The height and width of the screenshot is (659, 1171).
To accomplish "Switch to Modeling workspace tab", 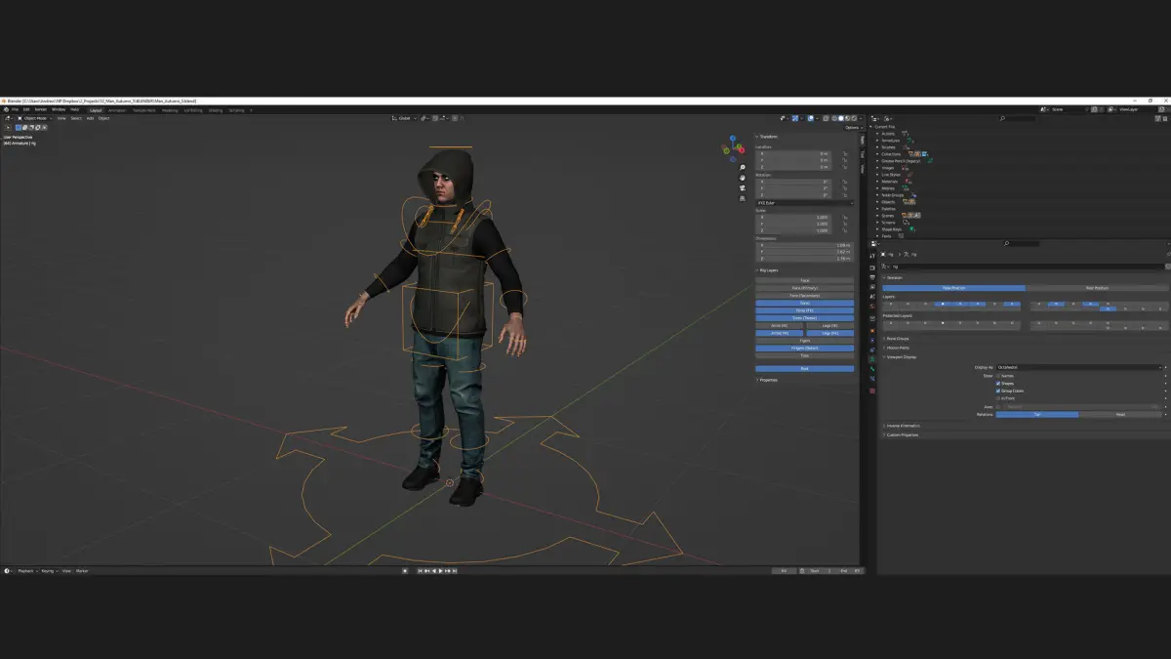I will point(170,110).
